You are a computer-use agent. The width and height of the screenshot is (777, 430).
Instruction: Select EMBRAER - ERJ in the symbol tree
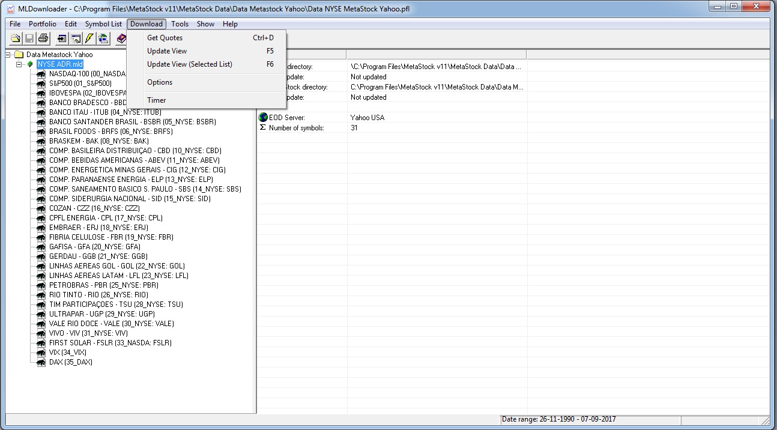pos(98,228)
